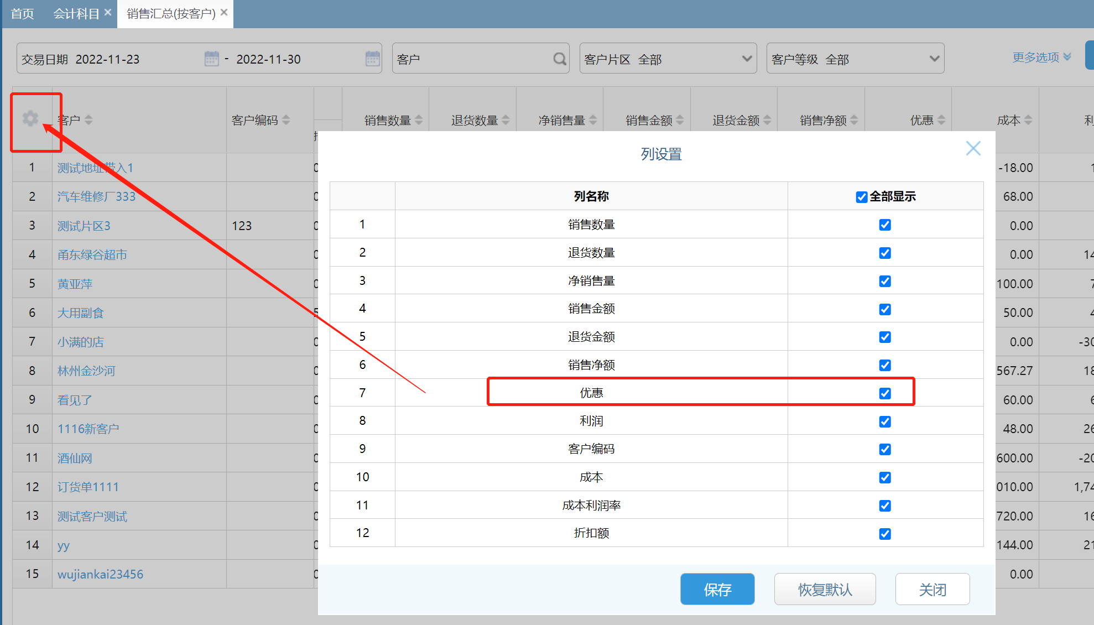1094x625 pixels.
Task: Click start date field 2022-11-23
Action: click(x=108, y=59)
